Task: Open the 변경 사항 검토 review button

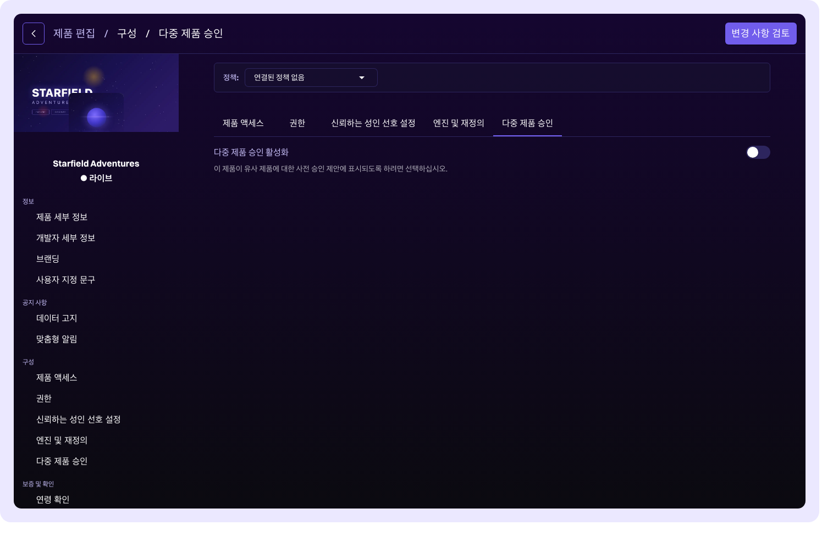Action: (x=760, y=34)
